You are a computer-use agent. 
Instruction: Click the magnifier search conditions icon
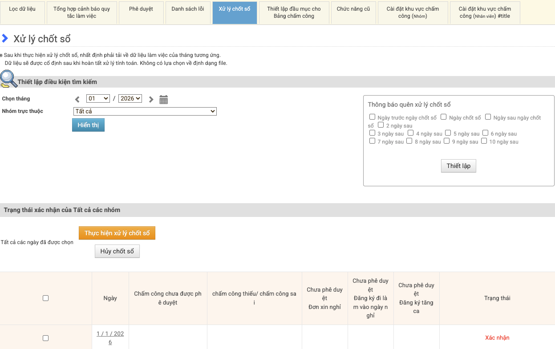(8, 79)
